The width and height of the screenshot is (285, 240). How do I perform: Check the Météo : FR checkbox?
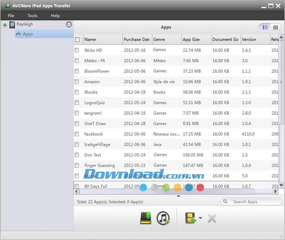(x=77, y=61)
